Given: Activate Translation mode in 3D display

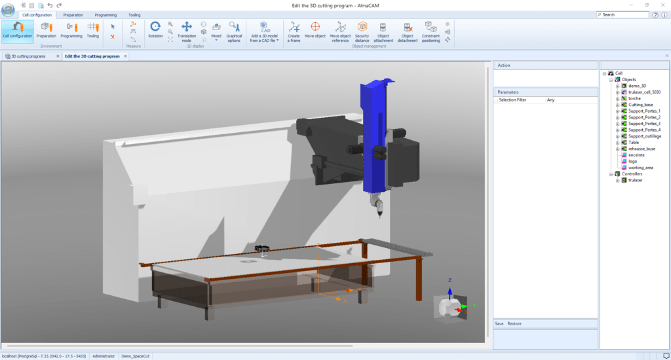Looking at the screenshot, I should (x=186, y=27).
